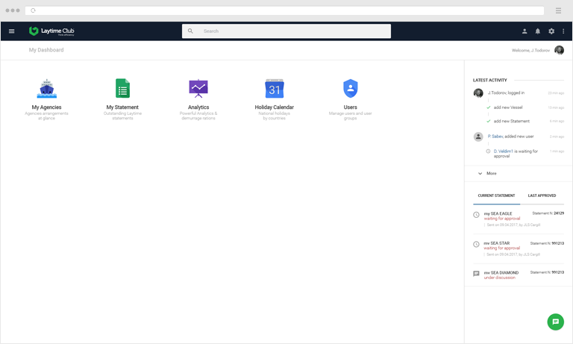Click the notifications bell icon
This screenshot has width=573, height=344.
point(538,31)
